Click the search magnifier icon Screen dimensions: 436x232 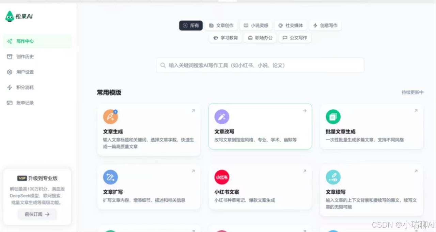click(x=163, y=65)
